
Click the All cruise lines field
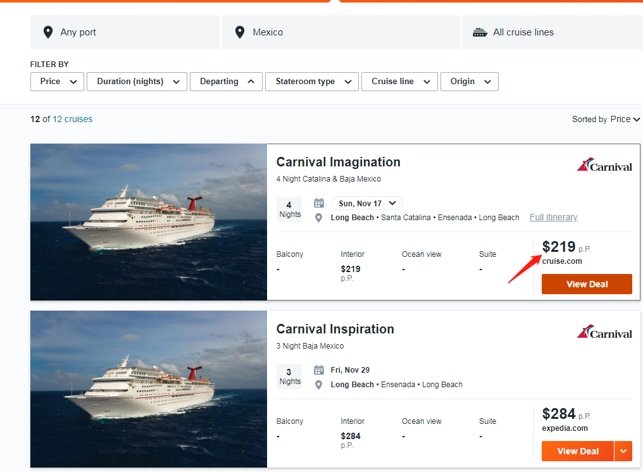(x=552, y=32)
